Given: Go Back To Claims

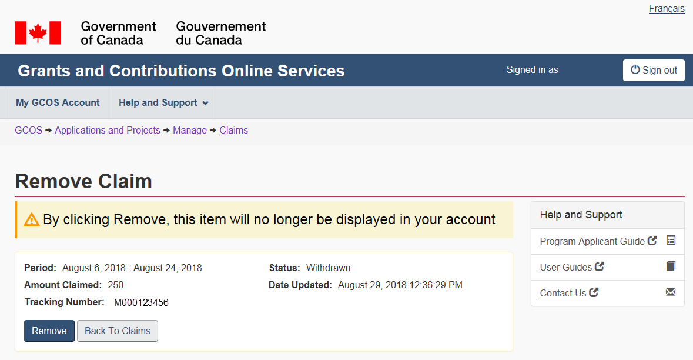Looking at the screenshot, I should (x=118, y=331).
